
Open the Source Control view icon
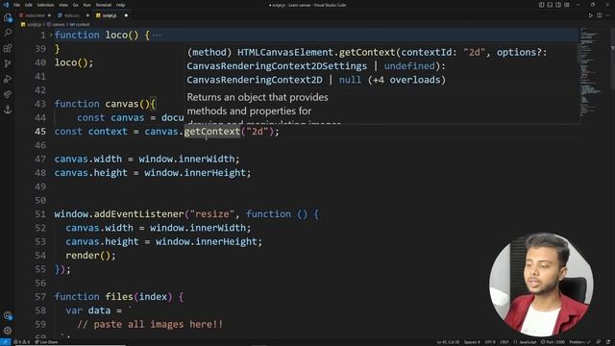[8, 63]
